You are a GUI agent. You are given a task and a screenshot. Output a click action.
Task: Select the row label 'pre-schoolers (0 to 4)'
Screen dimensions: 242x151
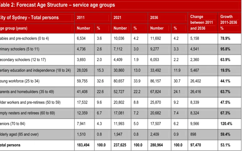(x=32, y=39)
